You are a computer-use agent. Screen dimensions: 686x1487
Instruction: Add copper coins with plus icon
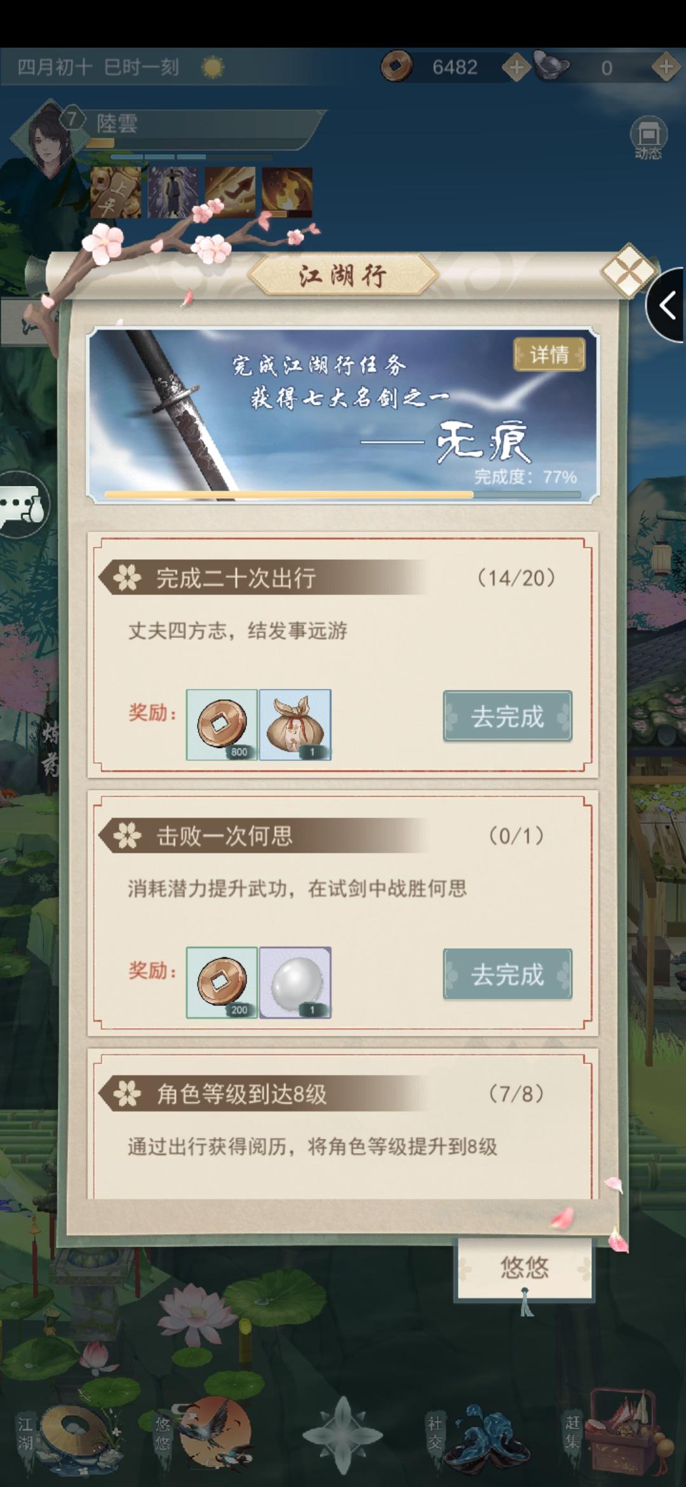pos(516,67)
